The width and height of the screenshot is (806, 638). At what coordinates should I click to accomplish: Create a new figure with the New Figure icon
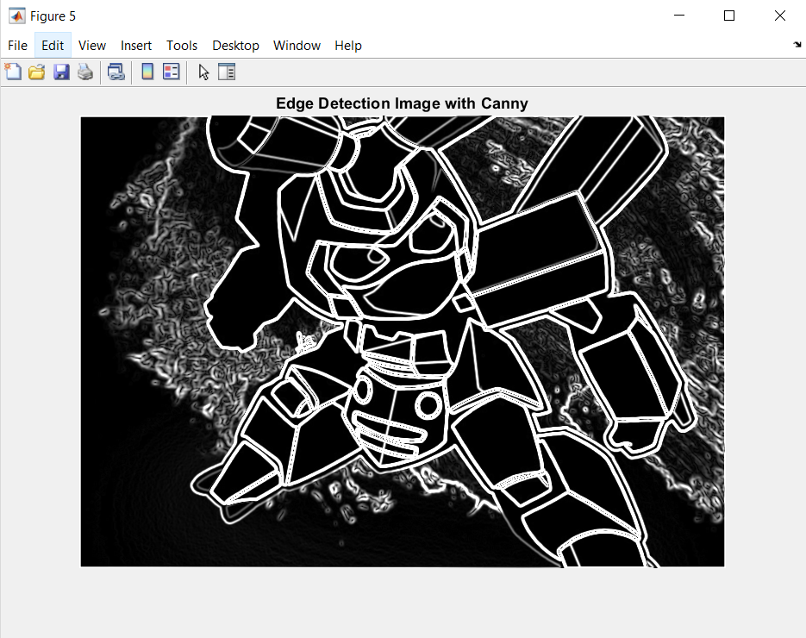[x=13, y=72]
